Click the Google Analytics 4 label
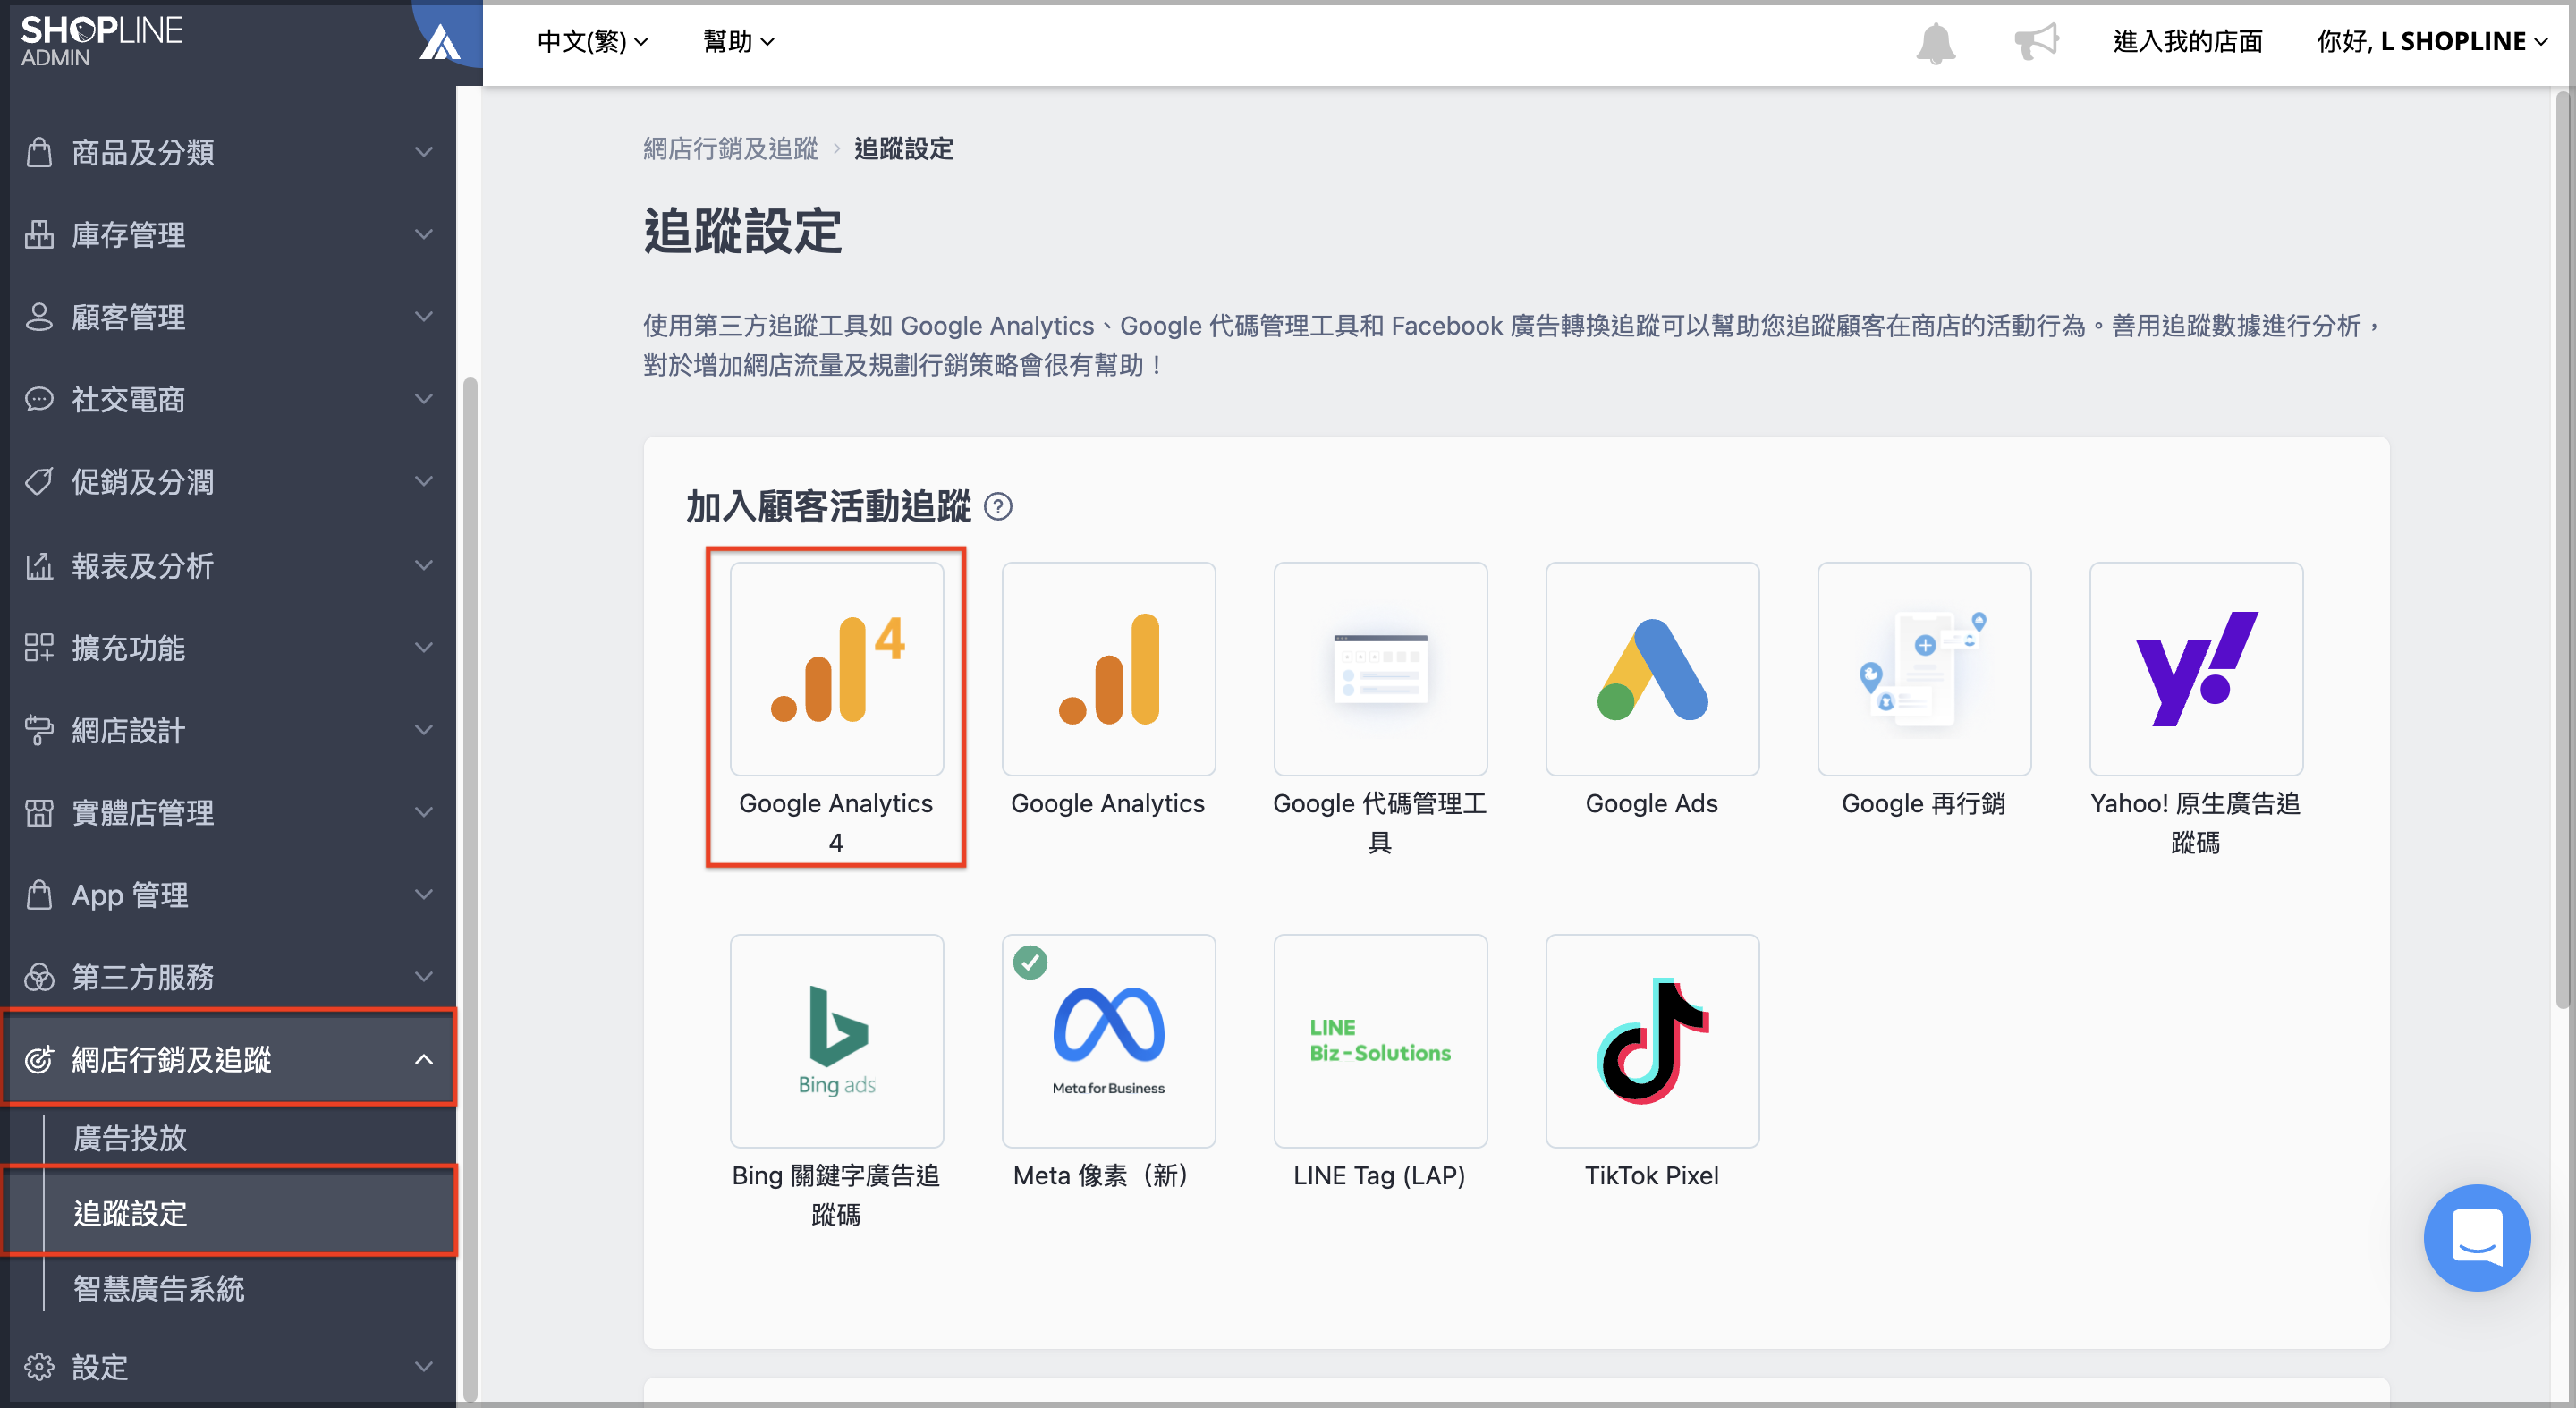Image resolution: width=2576 pixels, height=1408 pixels. (x=836, y=822)
